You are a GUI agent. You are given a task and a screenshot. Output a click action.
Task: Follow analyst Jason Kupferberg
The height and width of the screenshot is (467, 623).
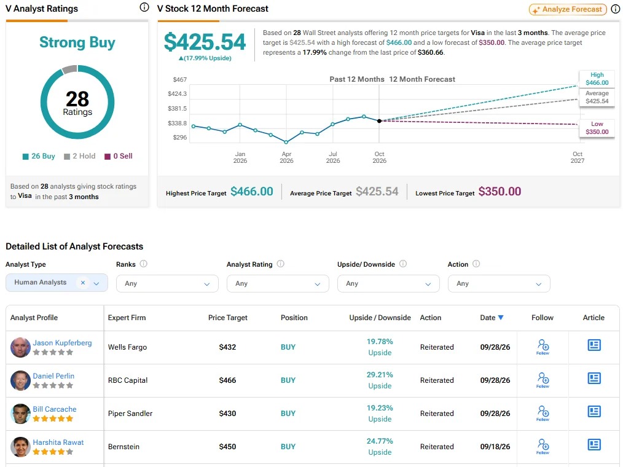pos(543,347)
